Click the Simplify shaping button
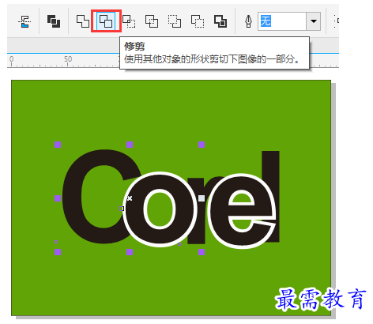This screenshot has height=324, width=373. pyautogui.click(x=152, y=21)
